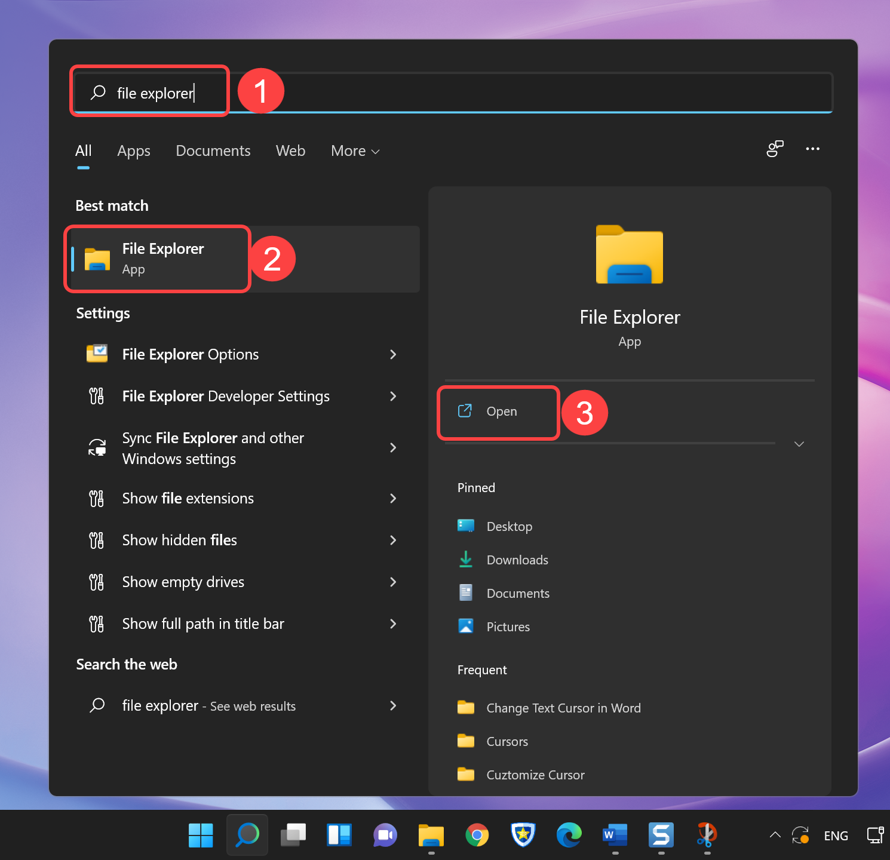Open Show hidden files setting
Image resolution: width=890 pixels, height=860 pixels.
tap(245, 540)
